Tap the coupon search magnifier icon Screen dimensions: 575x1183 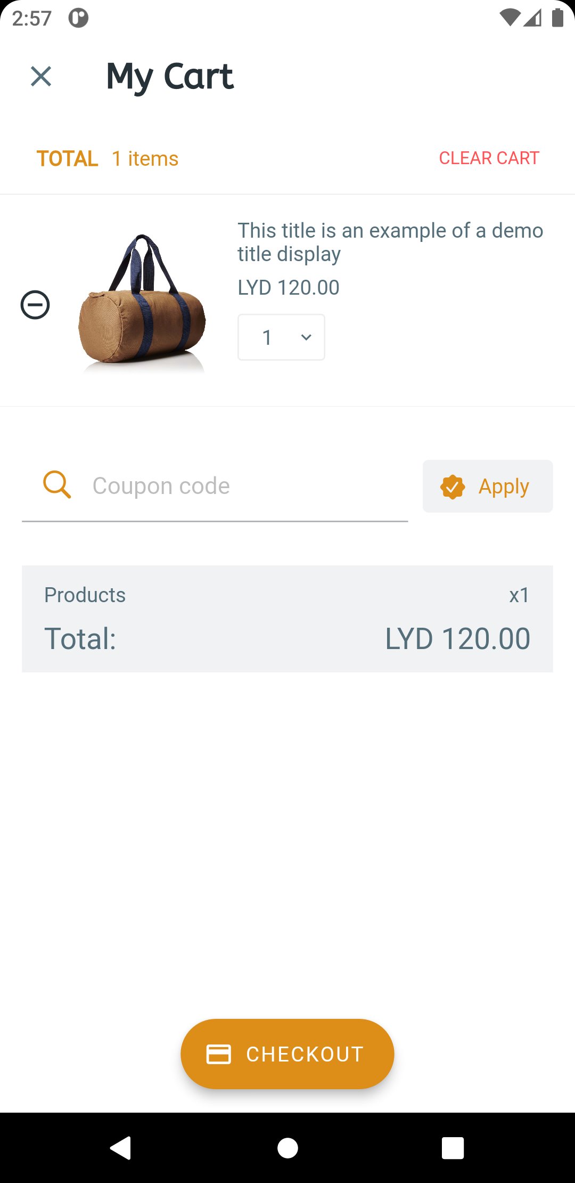coord(57,485)
